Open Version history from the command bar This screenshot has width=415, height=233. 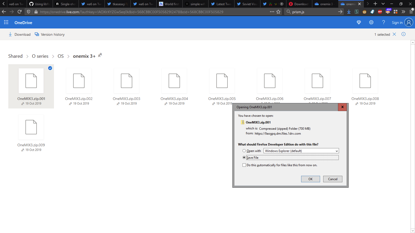(50, 34)
